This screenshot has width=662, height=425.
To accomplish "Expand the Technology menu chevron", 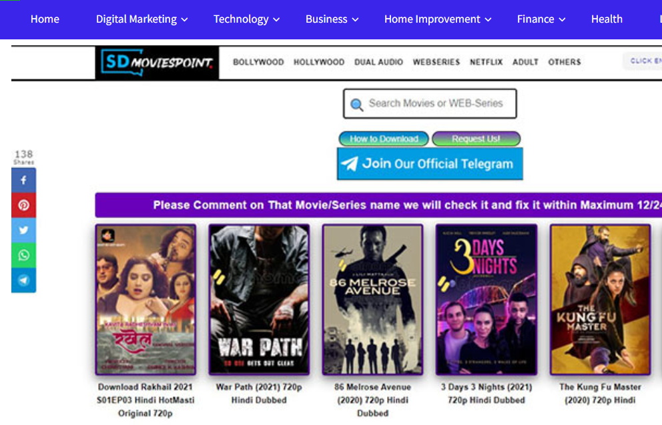I will (276, 20).
